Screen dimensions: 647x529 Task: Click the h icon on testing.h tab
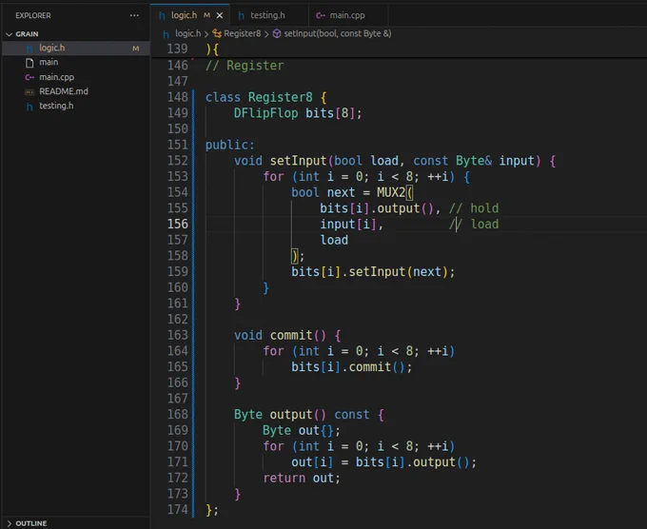(x=242, y=15)
